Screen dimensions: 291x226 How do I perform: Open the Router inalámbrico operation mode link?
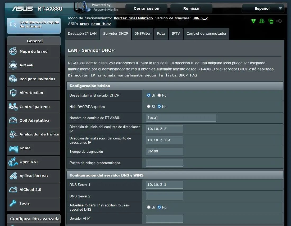(x=133, y=18)
